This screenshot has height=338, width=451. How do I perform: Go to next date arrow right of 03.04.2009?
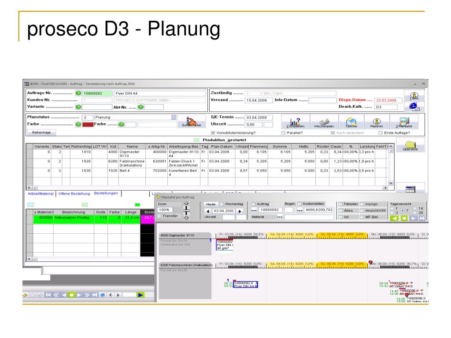pos(240,211)
